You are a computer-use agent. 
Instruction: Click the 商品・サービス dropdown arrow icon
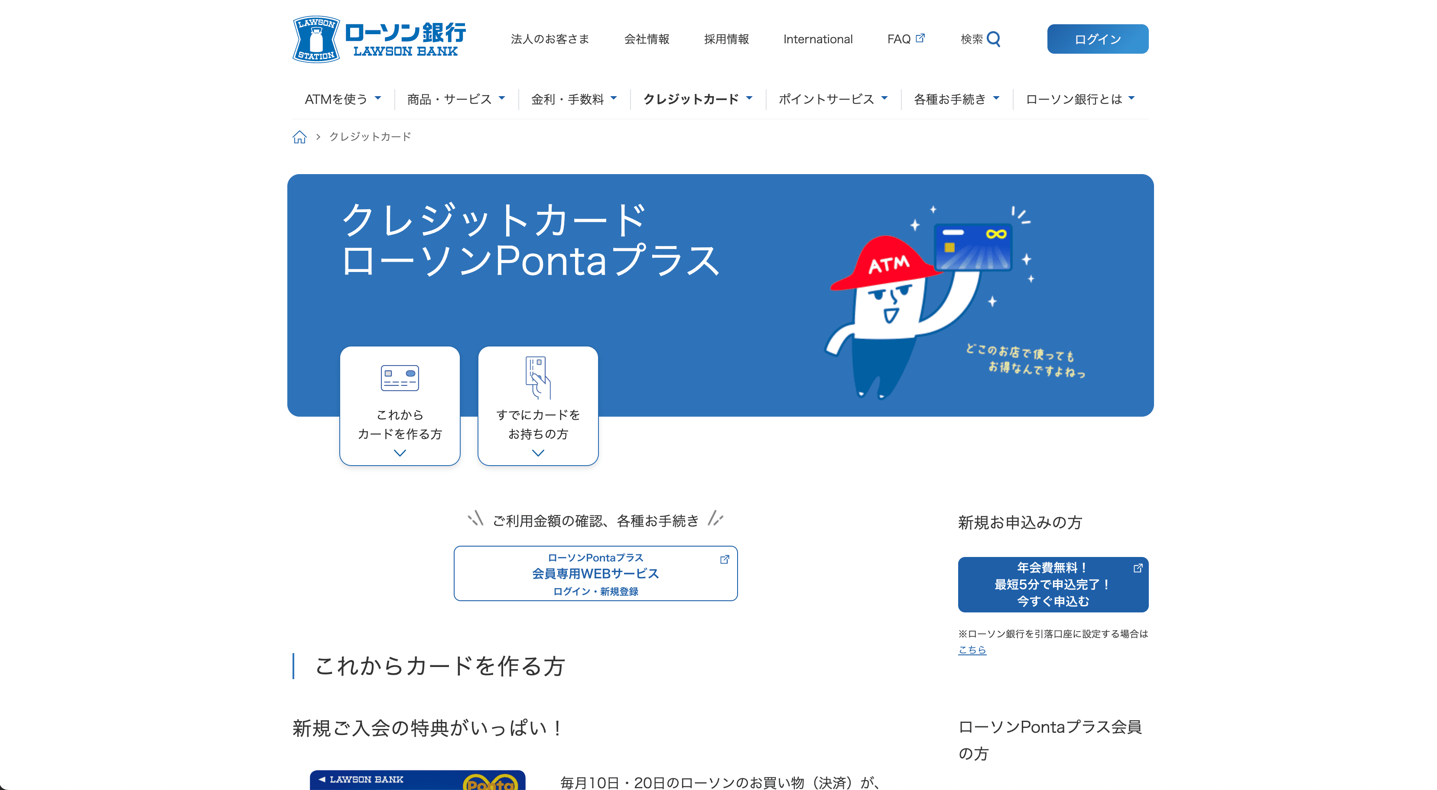pos(502,98)
